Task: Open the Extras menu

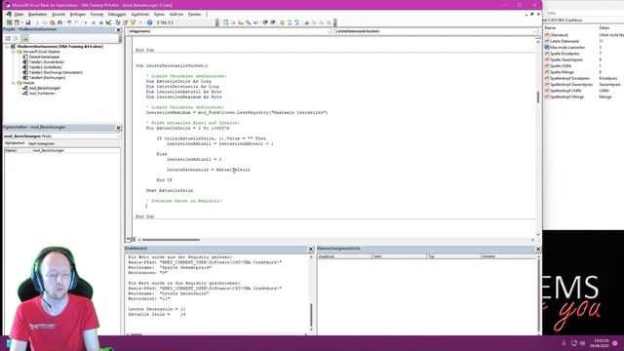Action: click(159, 15)
